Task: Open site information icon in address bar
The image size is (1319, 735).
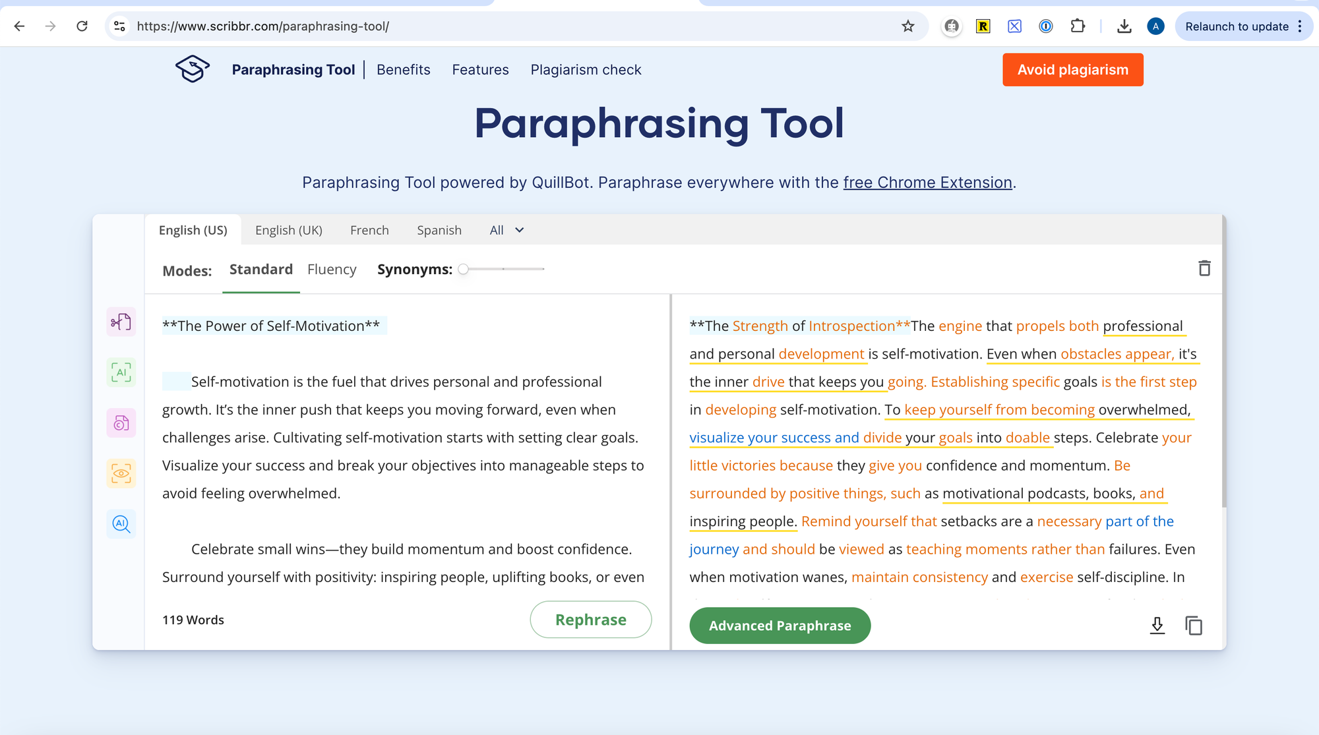Action: click(119, 26)
